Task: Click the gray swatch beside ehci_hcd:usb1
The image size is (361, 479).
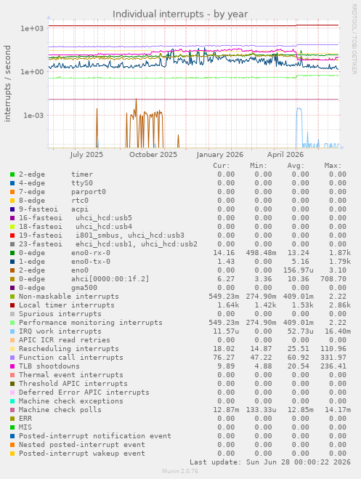Action: tap(12, 244)
